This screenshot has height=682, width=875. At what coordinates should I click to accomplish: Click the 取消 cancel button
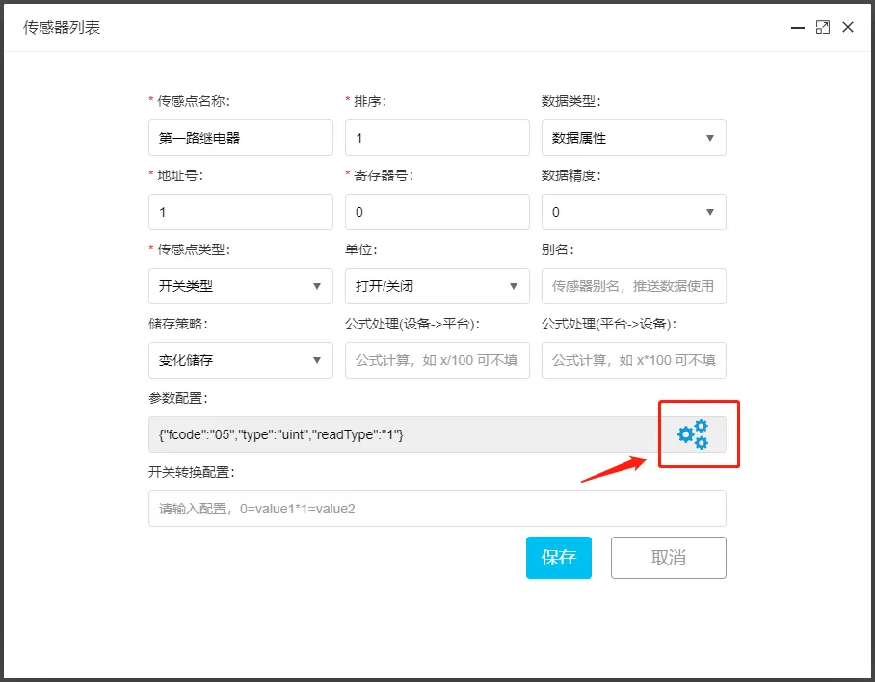pyautogui.click(x=668, y=557)
